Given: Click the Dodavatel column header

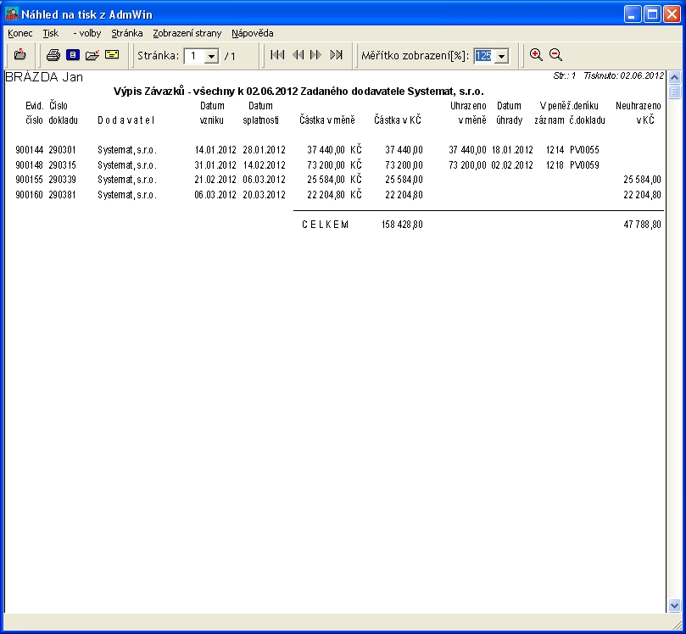Looking at the screenshot, I should 126,120.
